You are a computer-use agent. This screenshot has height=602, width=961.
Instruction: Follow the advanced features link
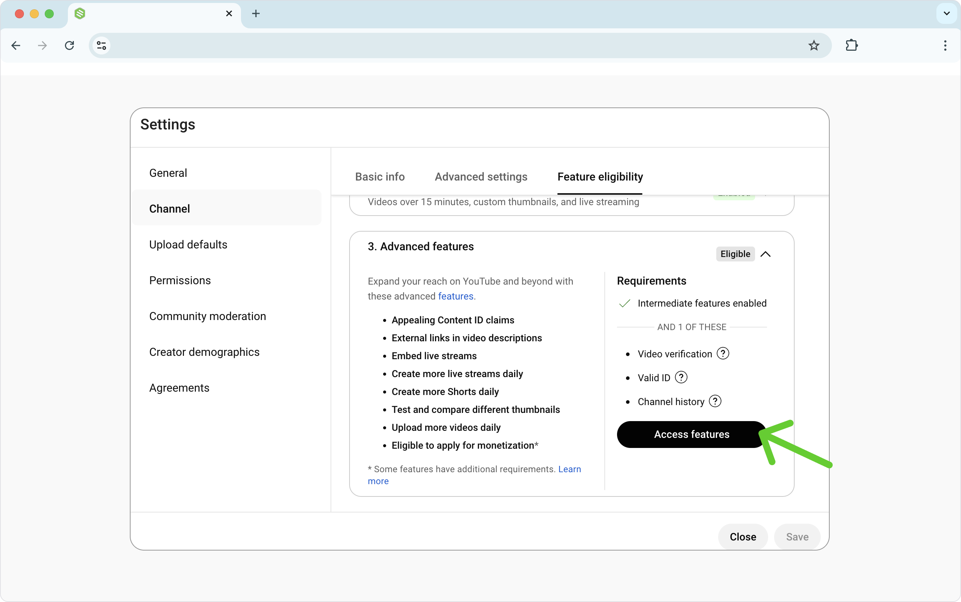click(x=456, y=296)
